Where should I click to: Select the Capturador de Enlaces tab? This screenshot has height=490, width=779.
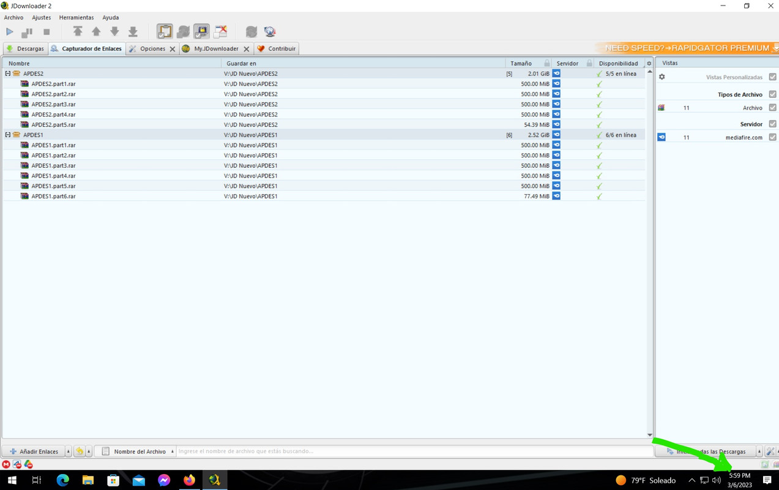coord(86,48)
